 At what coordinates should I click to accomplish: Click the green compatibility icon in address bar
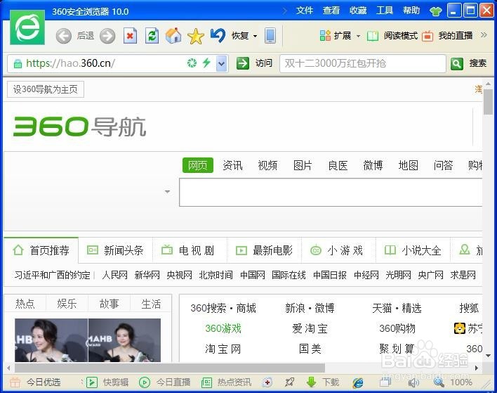pos(192,63)
